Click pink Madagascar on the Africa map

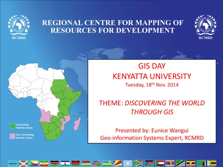(77, 124)
